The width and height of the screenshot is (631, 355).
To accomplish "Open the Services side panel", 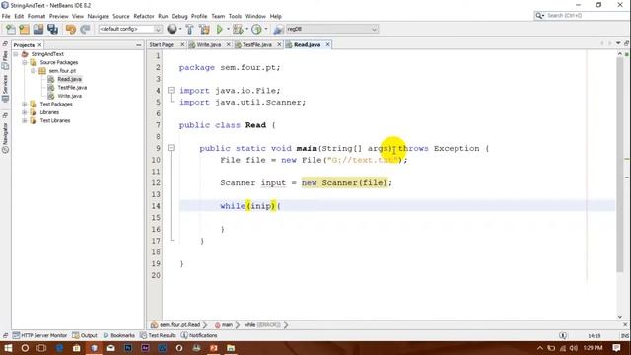I will tap(5, 88).
